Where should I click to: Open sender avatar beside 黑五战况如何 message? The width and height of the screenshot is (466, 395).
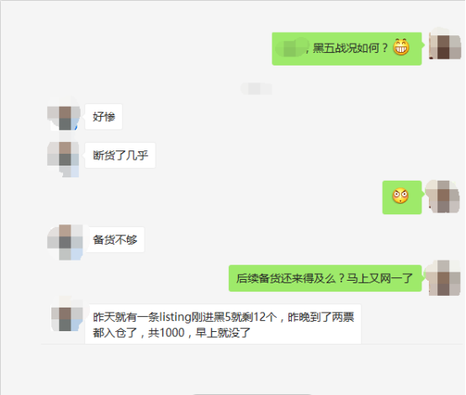(445, 45)
